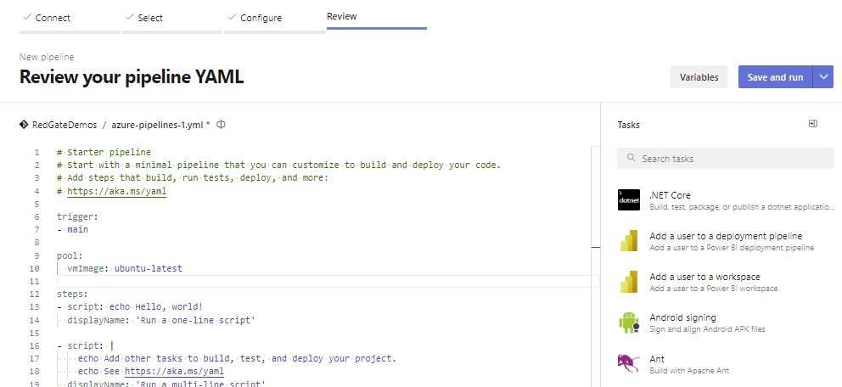Click the Power BI icon for deployment pipeline task
This screenshot has width=842, height=387.
point(629,241)
